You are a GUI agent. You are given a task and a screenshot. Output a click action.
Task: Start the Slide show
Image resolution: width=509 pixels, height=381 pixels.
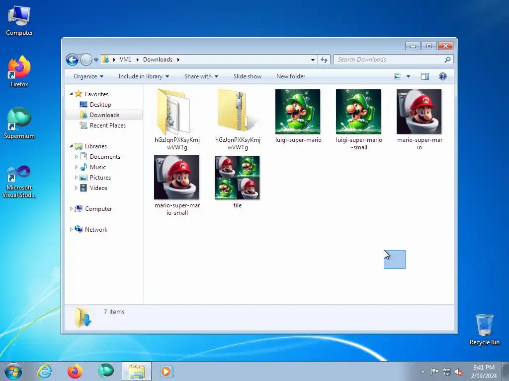pos(248,76)
